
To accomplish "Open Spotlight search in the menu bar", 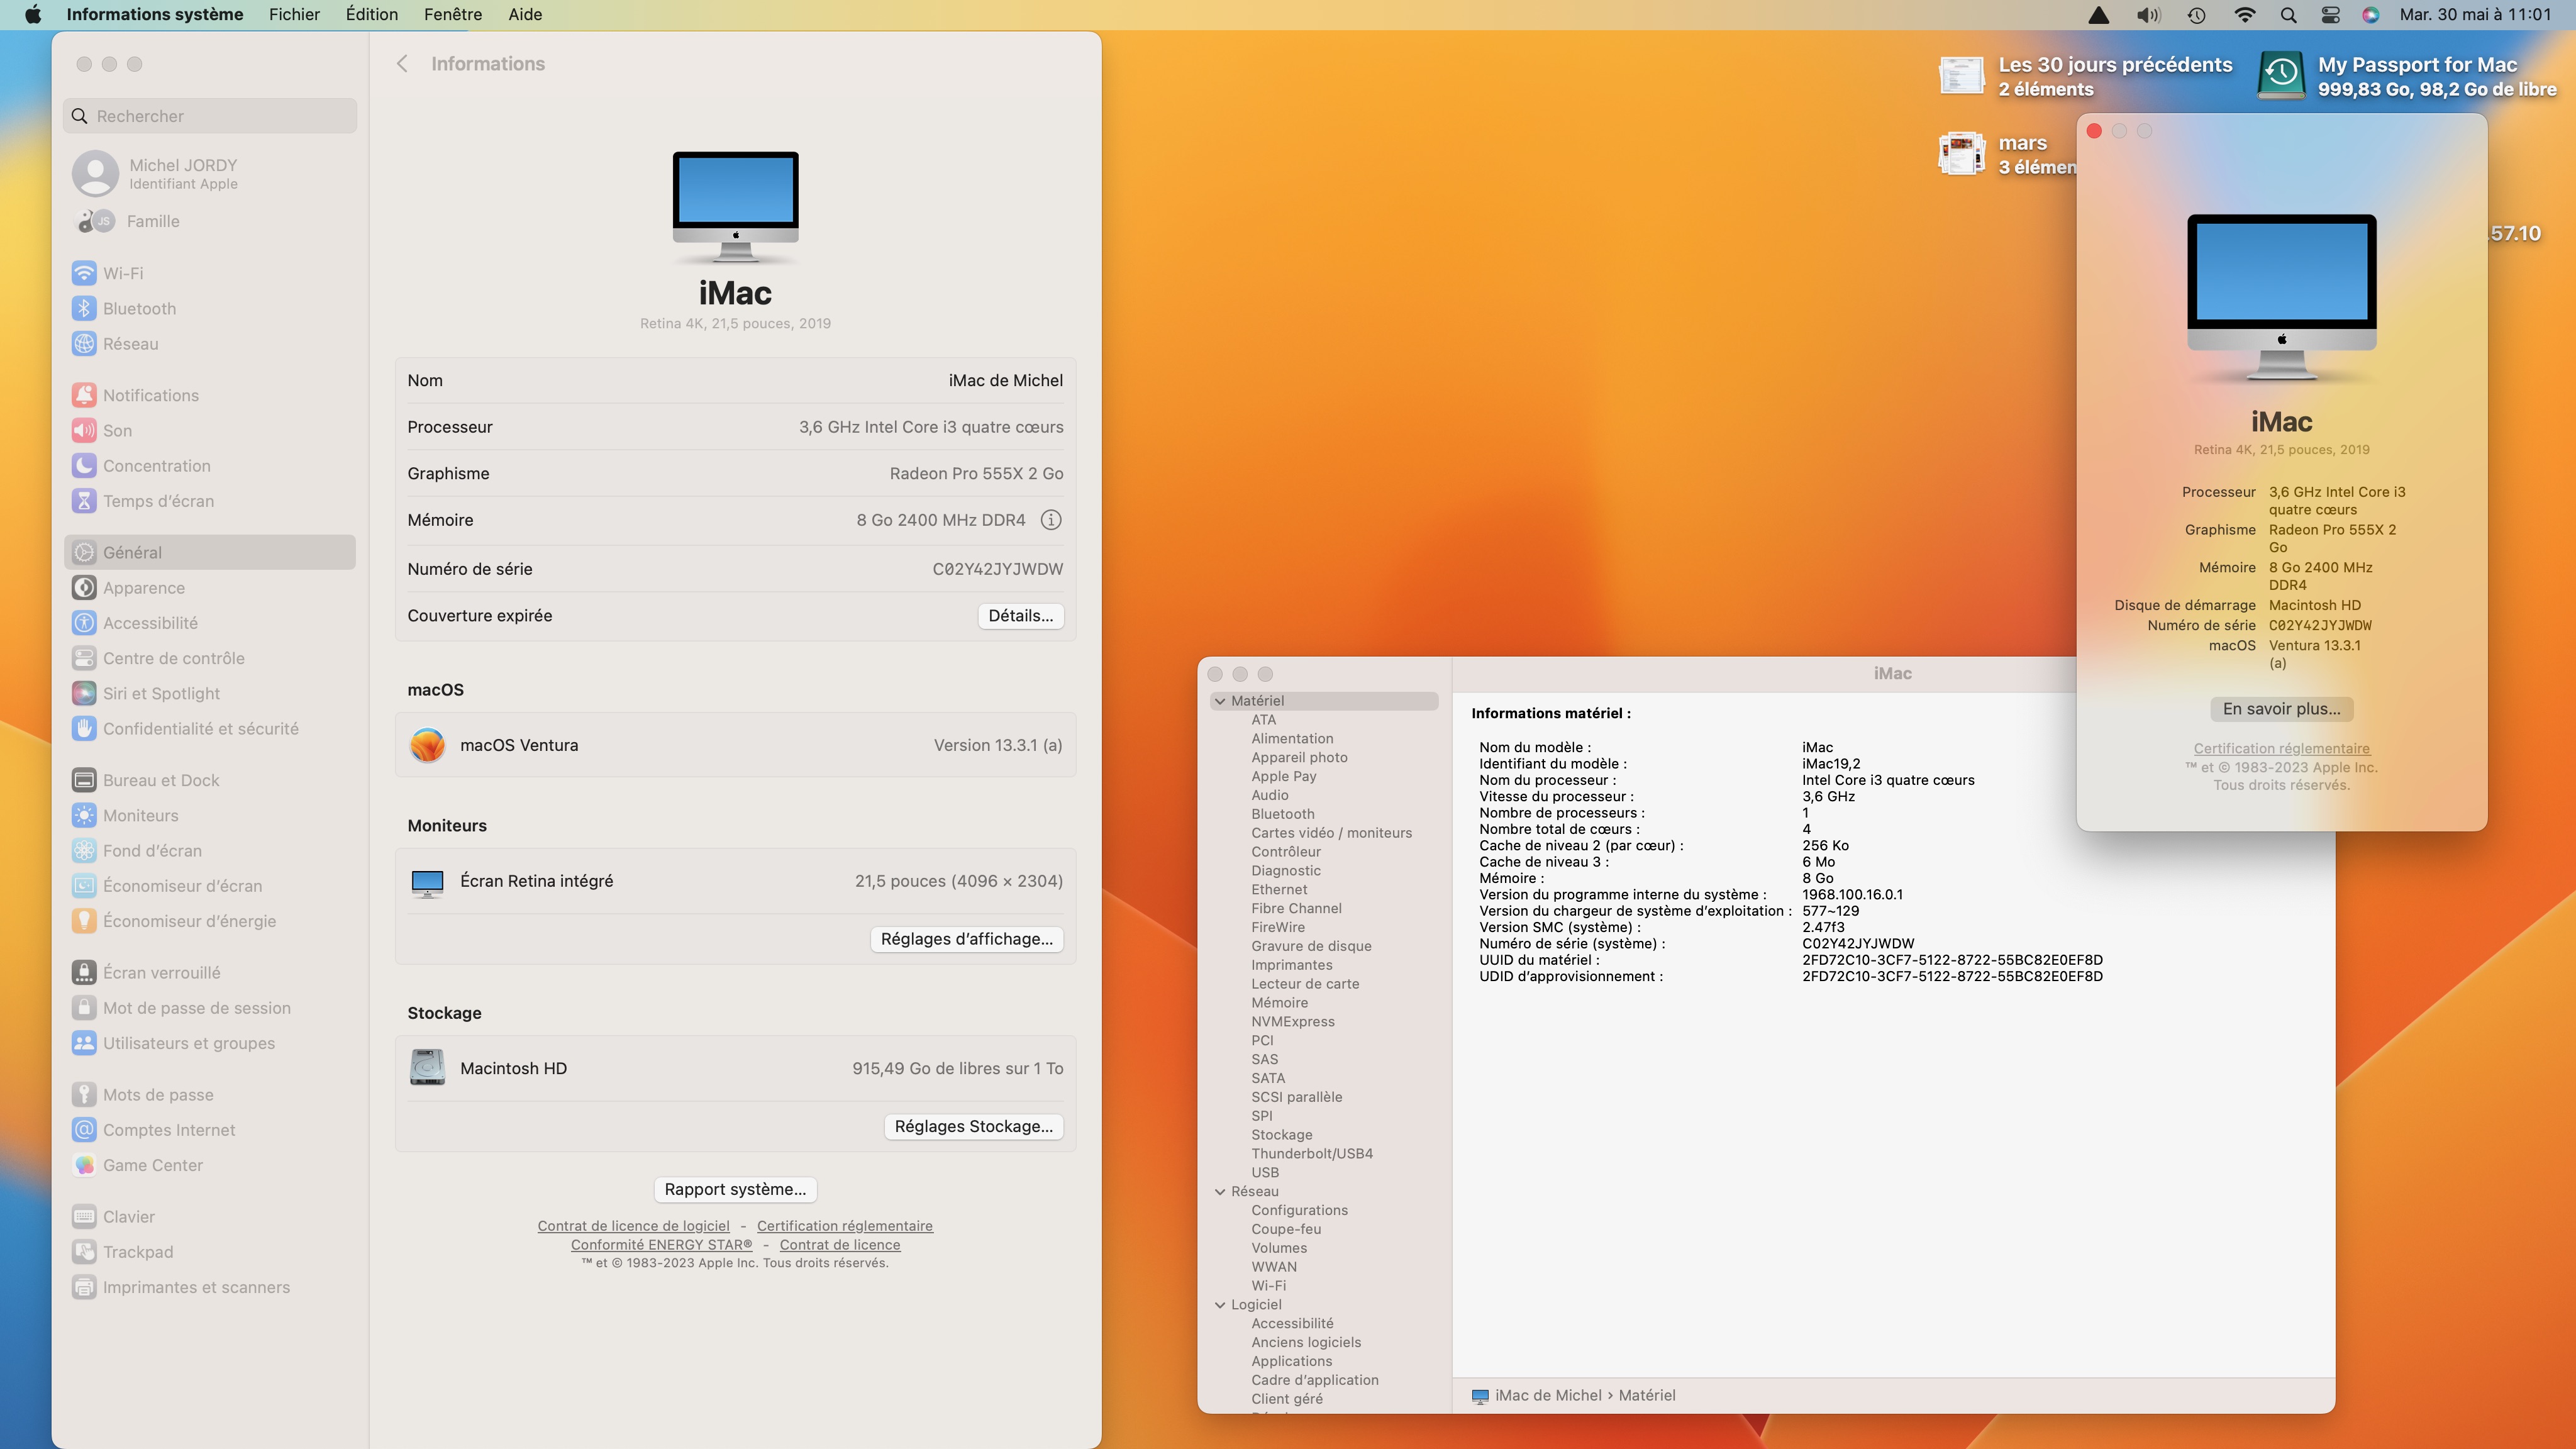I will 2288,15.
